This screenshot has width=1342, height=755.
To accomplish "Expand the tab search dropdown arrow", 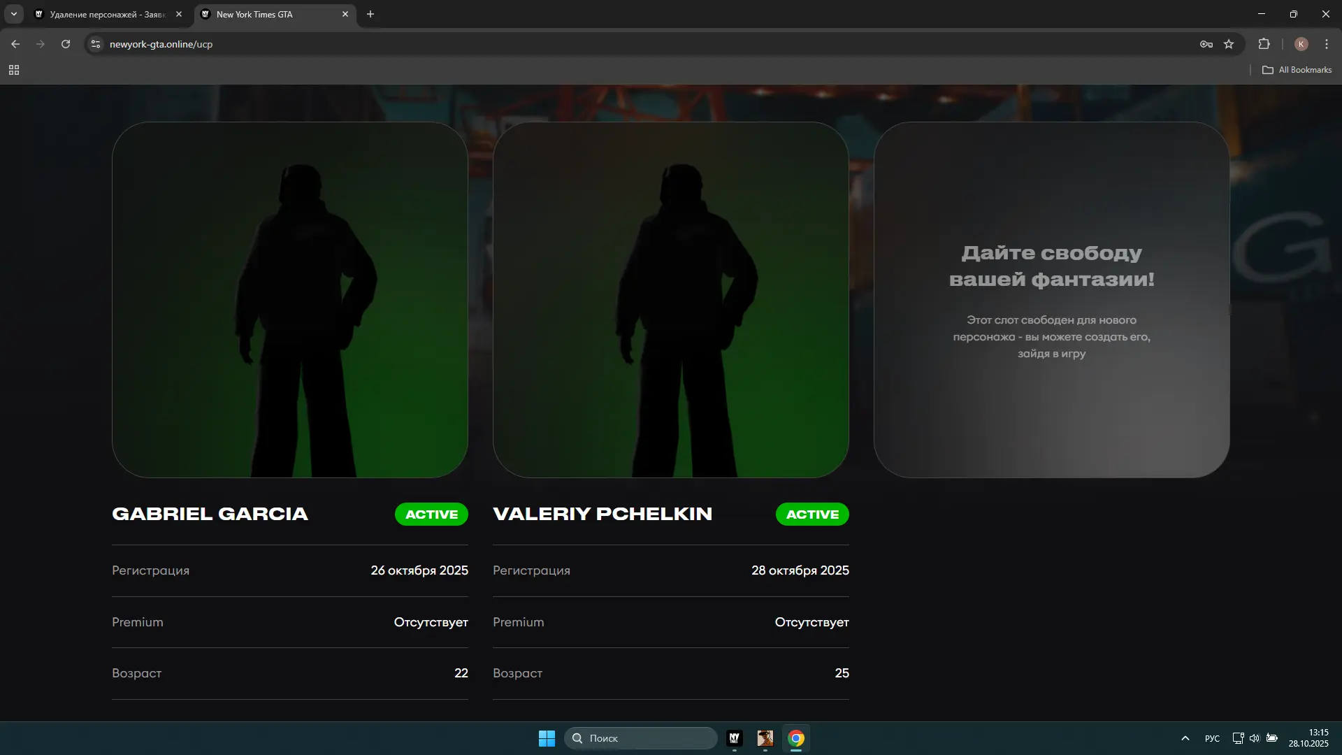I will pos(14,14).
